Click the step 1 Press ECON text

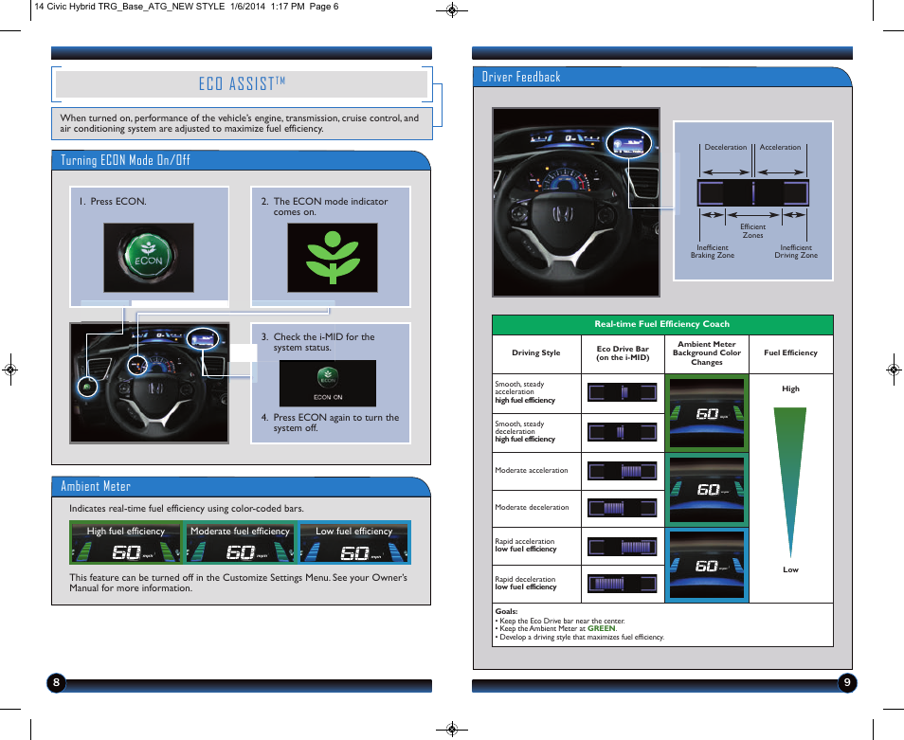pos(113,201)
